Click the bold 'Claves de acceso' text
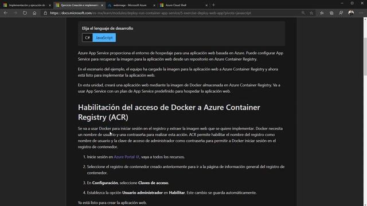 coord(153,183)
